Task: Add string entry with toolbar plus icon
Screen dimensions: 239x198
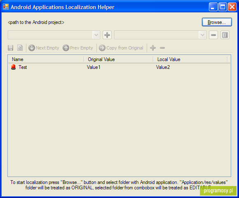Action: tap(153, 48)
